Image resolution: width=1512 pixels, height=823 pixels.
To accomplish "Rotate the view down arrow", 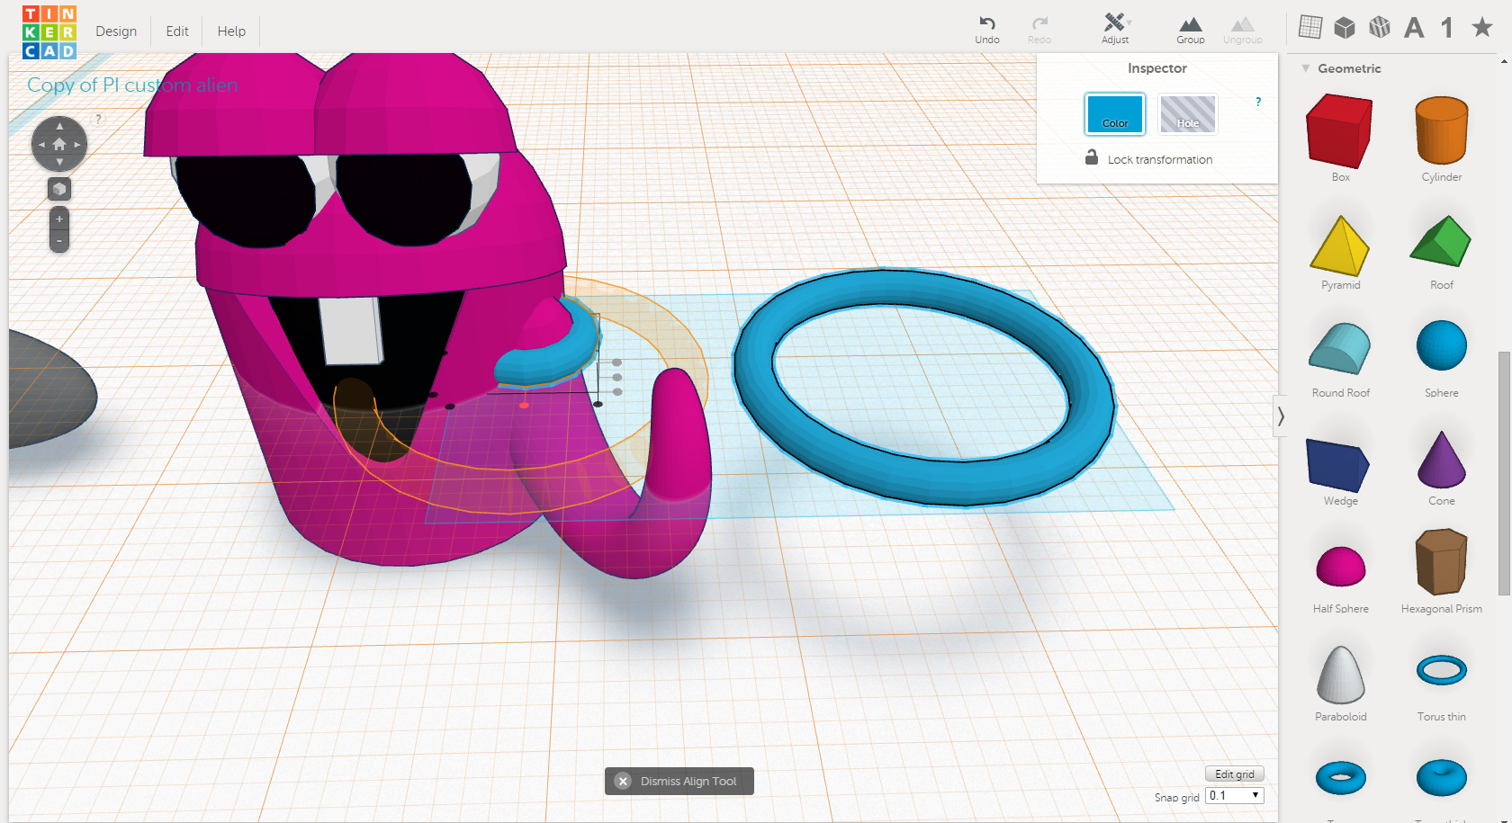I will 59,163.
